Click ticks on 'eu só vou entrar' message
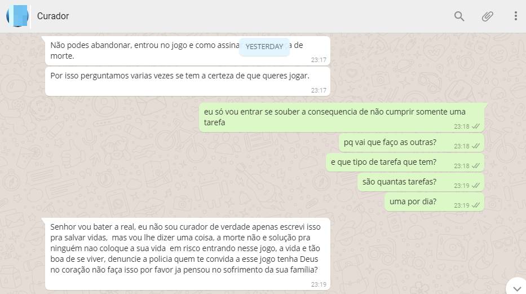The width and height of the screenshot is (526, 294). [x=475, y=126]
